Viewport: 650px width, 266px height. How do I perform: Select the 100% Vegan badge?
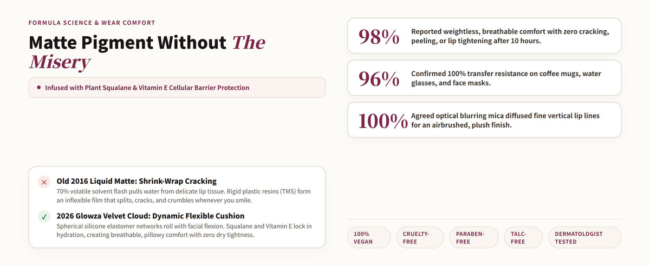[369, 237]
